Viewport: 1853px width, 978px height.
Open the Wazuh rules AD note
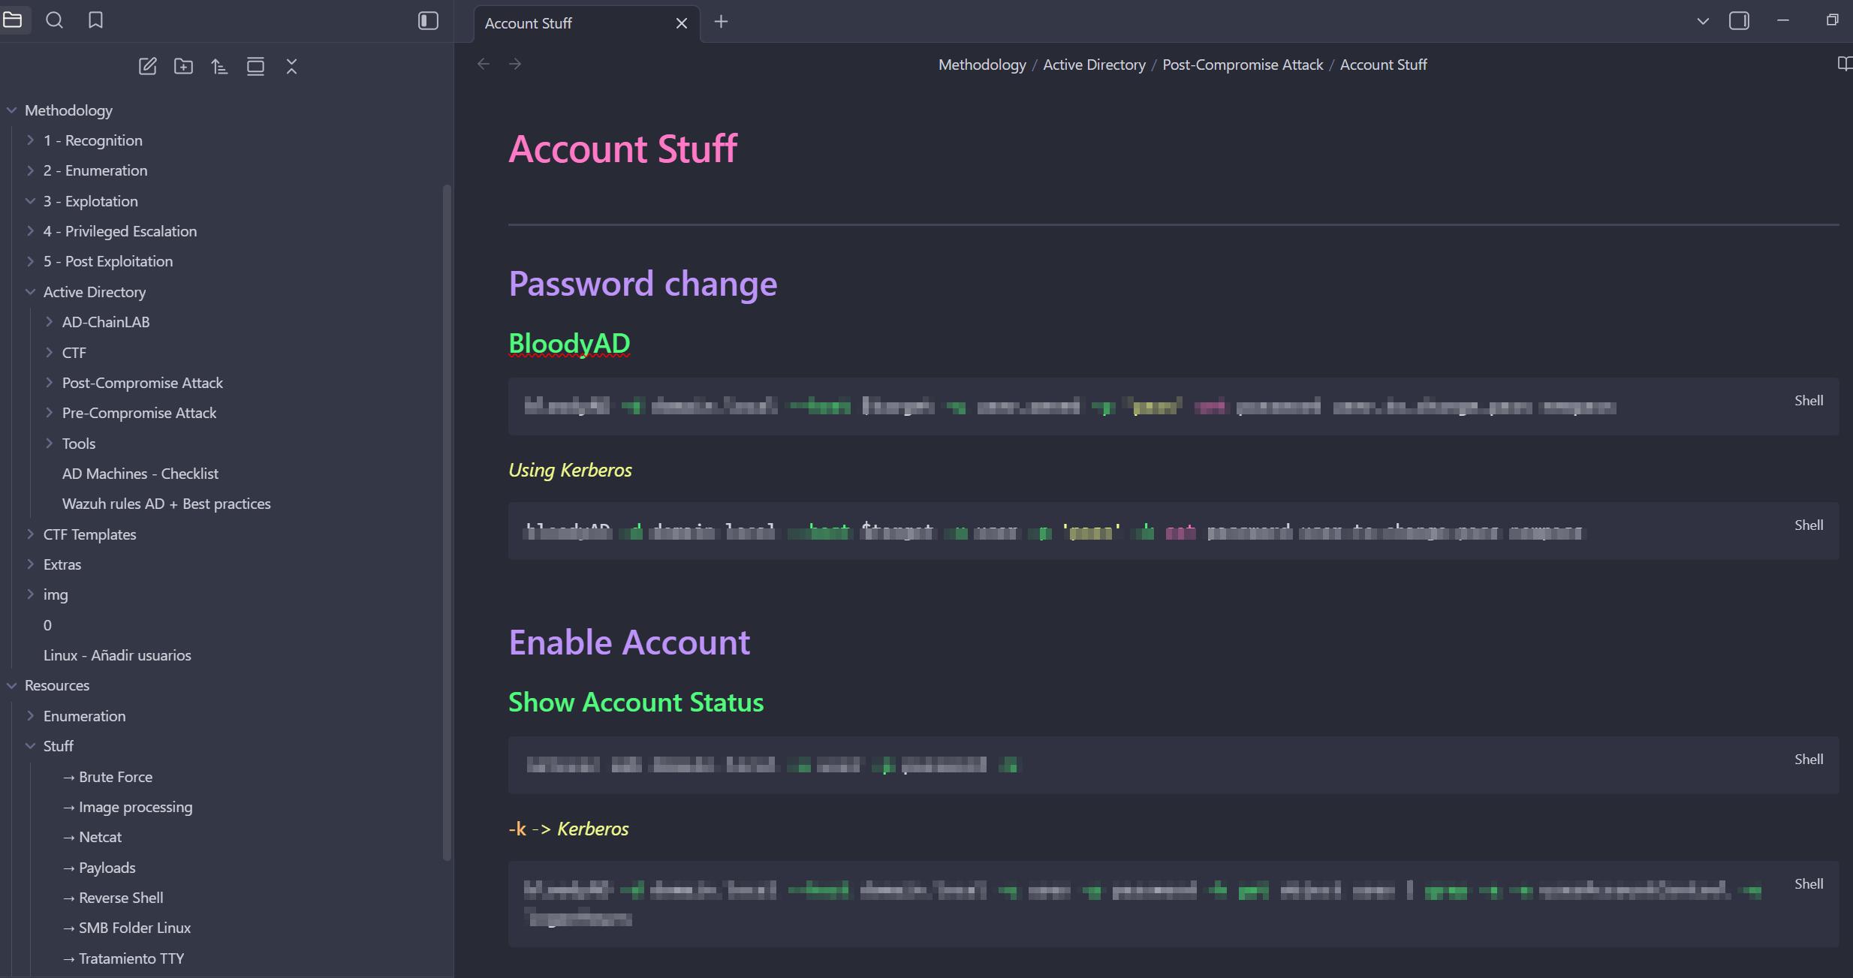pos(166,504)
